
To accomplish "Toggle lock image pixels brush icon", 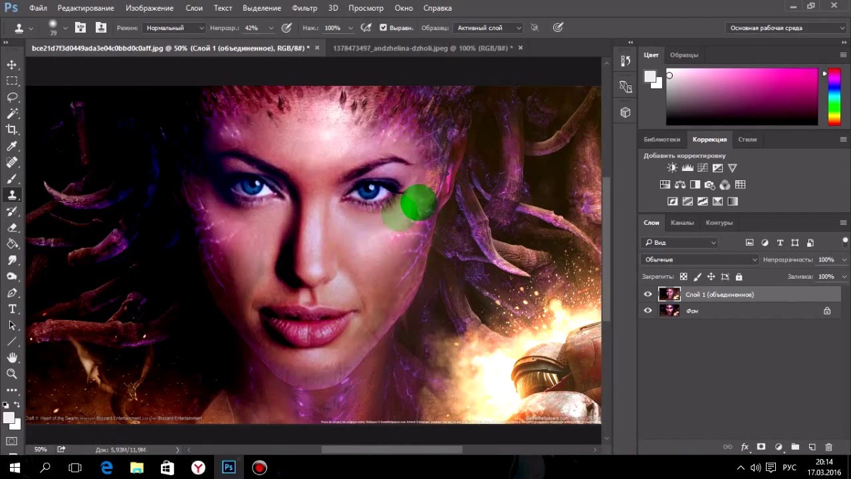I will tap(697, 277).
